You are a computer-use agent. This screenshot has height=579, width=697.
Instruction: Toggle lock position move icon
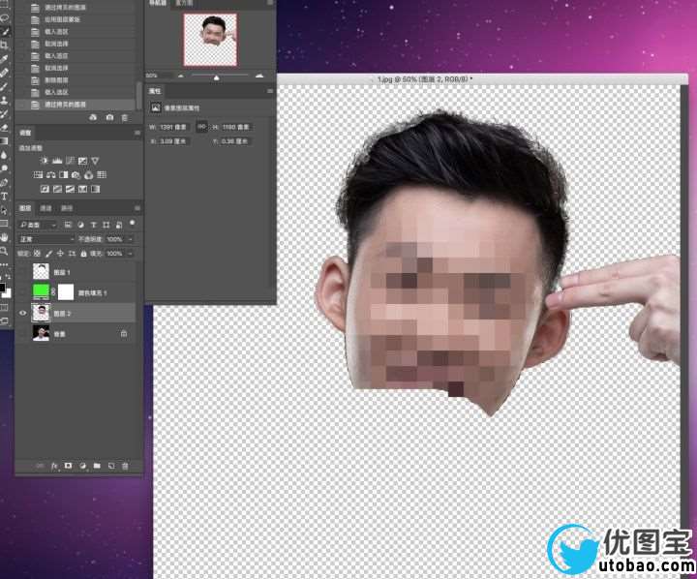tap(60, 254)
